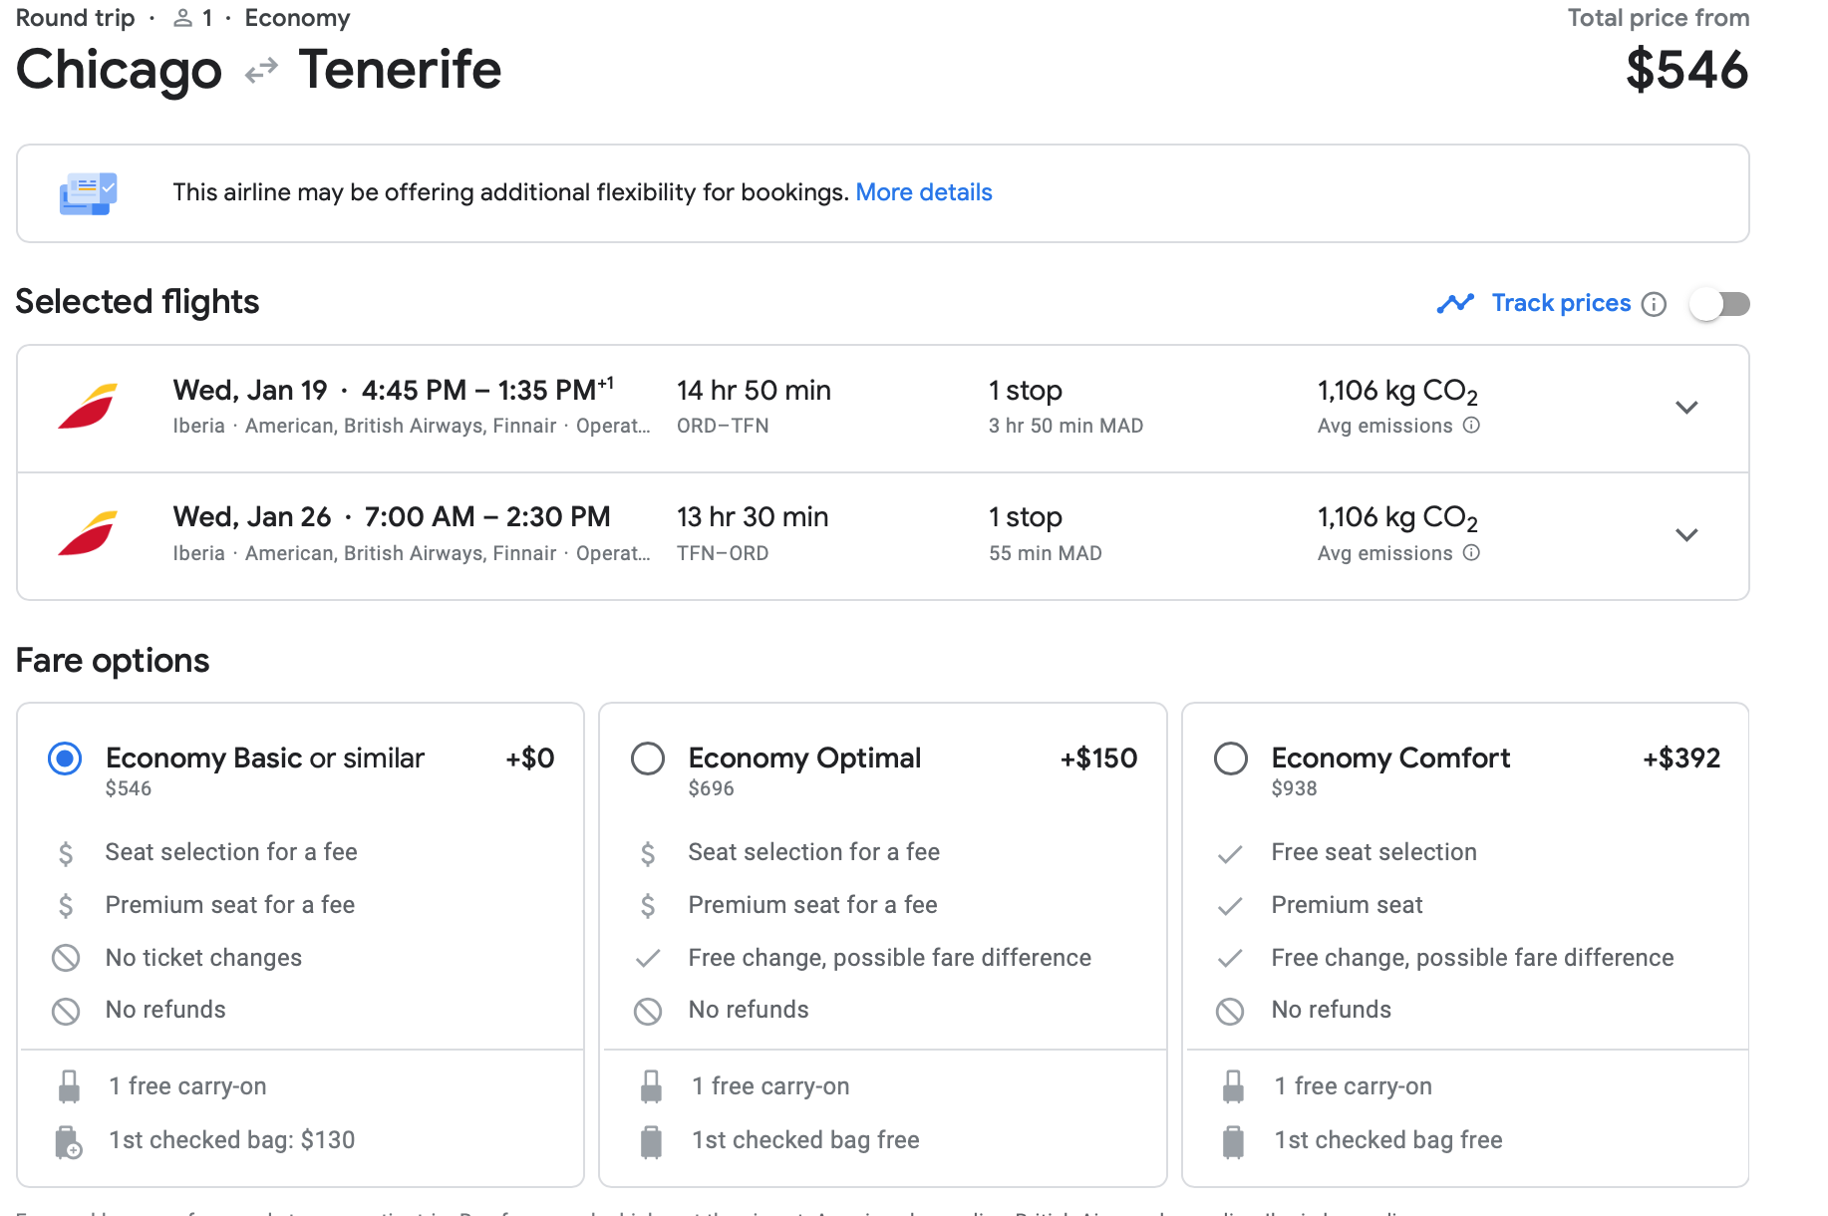The image size is (1828, 1216).
Task: Expand the Wed, Jan 19 flight details
Action: click(x=1685, y=408)
